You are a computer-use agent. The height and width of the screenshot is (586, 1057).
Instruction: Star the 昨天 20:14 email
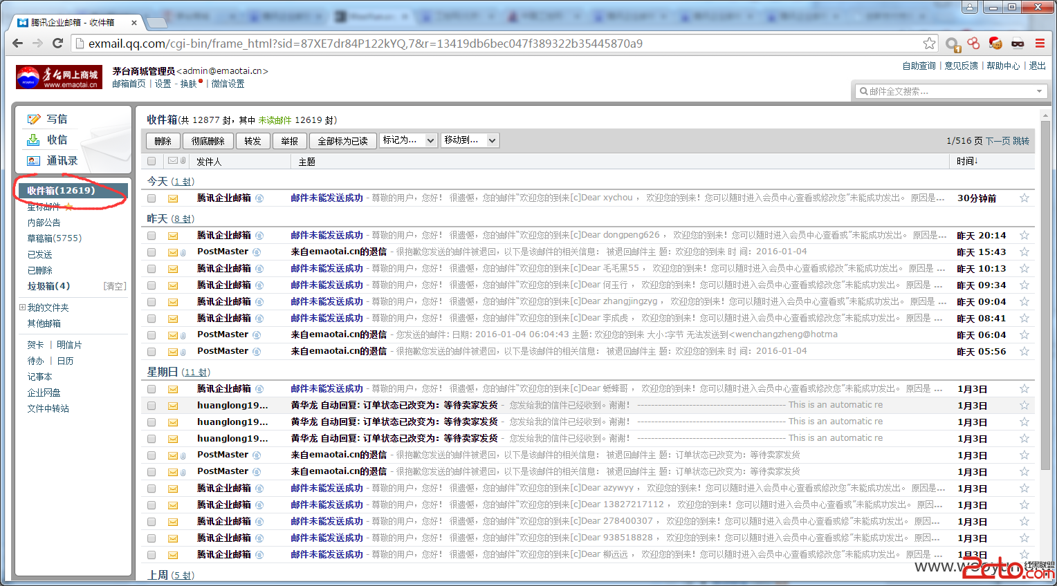[x=1024, y=235]
